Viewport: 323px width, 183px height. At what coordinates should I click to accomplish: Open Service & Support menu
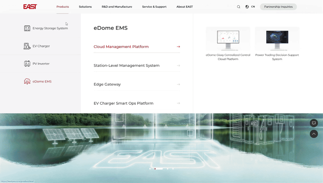(x=154, y=7)
